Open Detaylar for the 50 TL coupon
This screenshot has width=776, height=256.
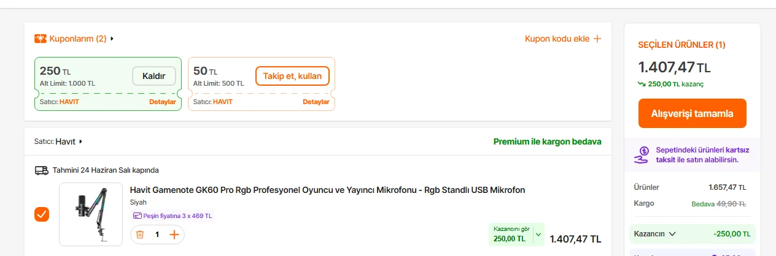click(x=316, y=102)
